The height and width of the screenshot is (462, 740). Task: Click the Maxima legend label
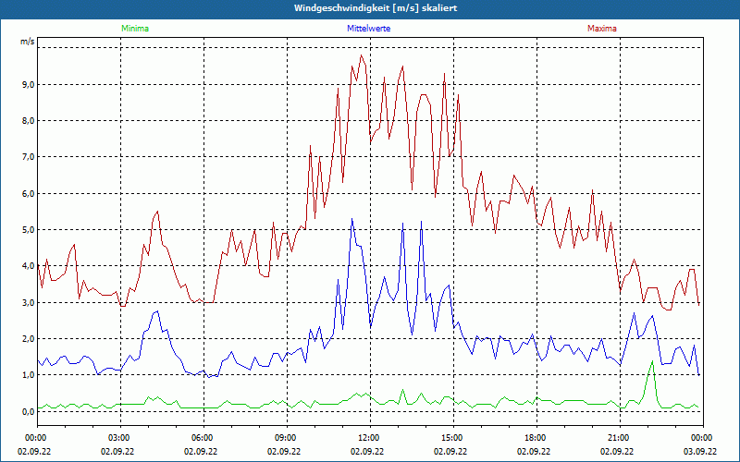pos(601,29)
